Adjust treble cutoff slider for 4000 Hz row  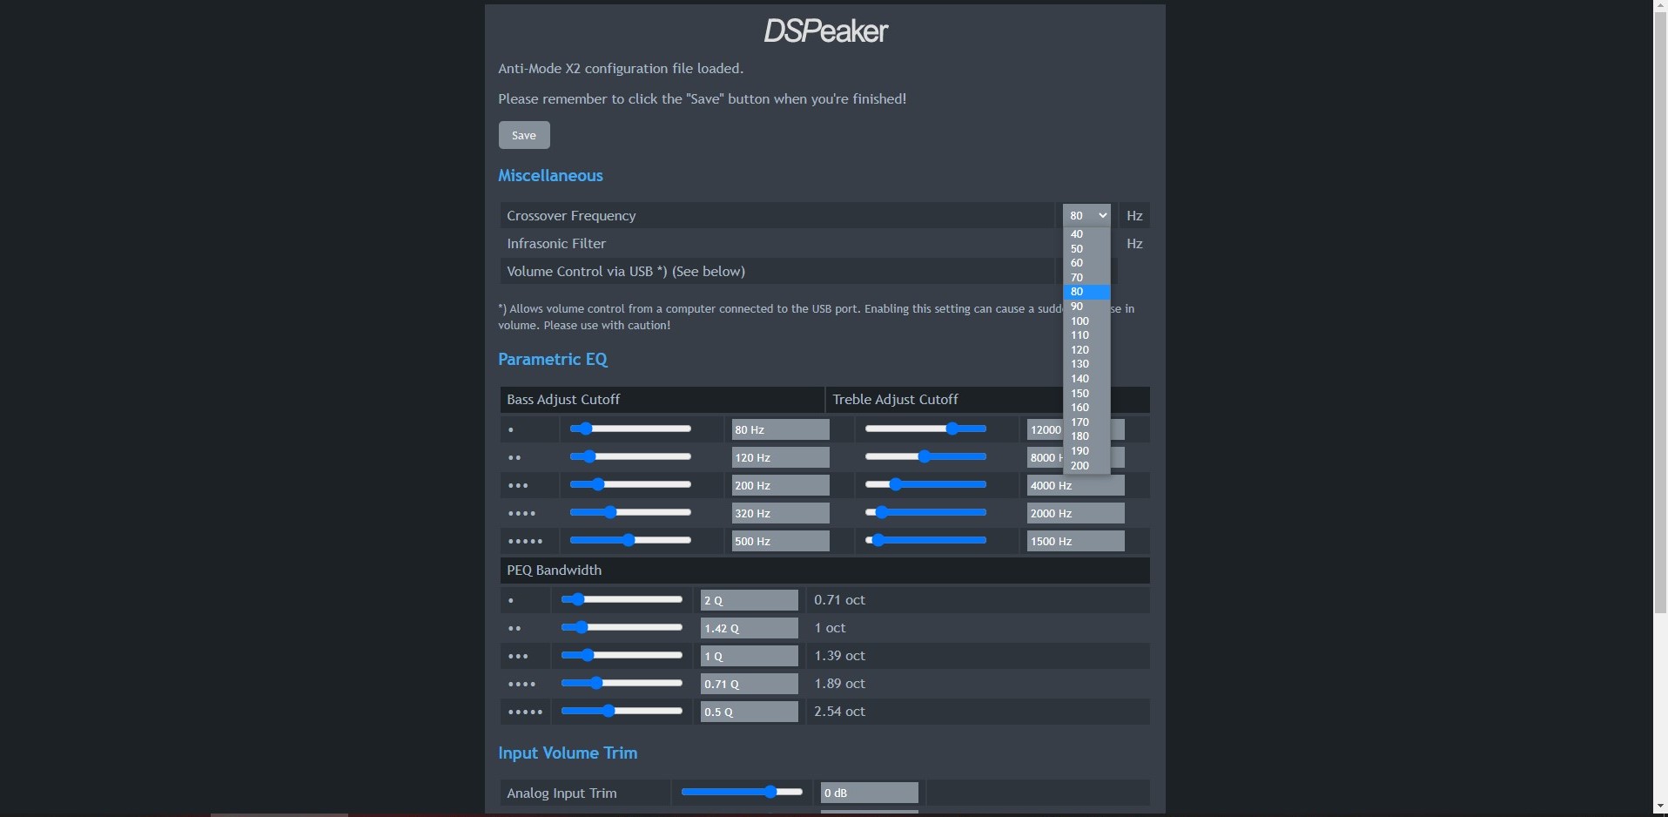pyautogui.click(x=925, y=484)
